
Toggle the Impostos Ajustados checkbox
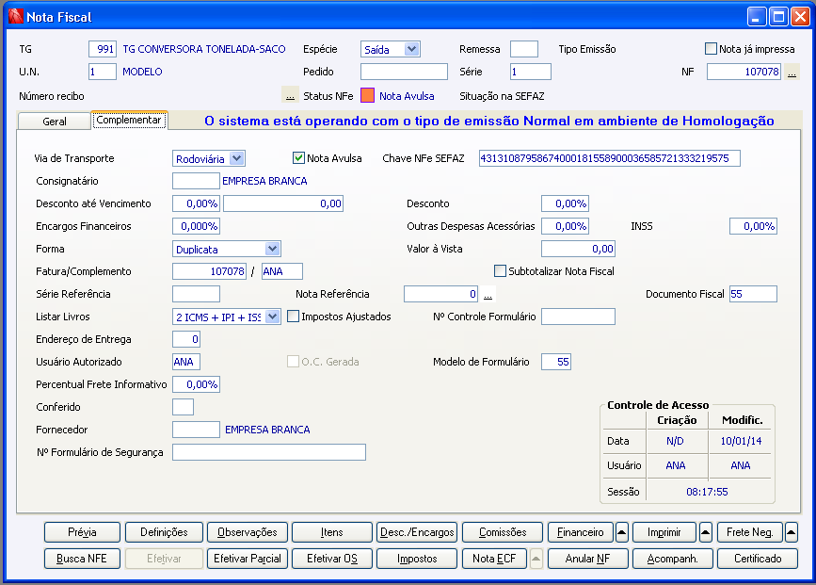tap(293, 317)
